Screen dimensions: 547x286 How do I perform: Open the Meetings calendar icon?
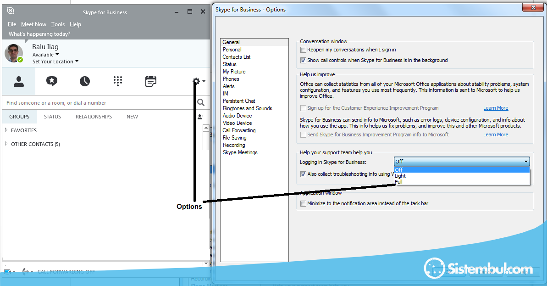pyautogui.click(x=151, y=81)
